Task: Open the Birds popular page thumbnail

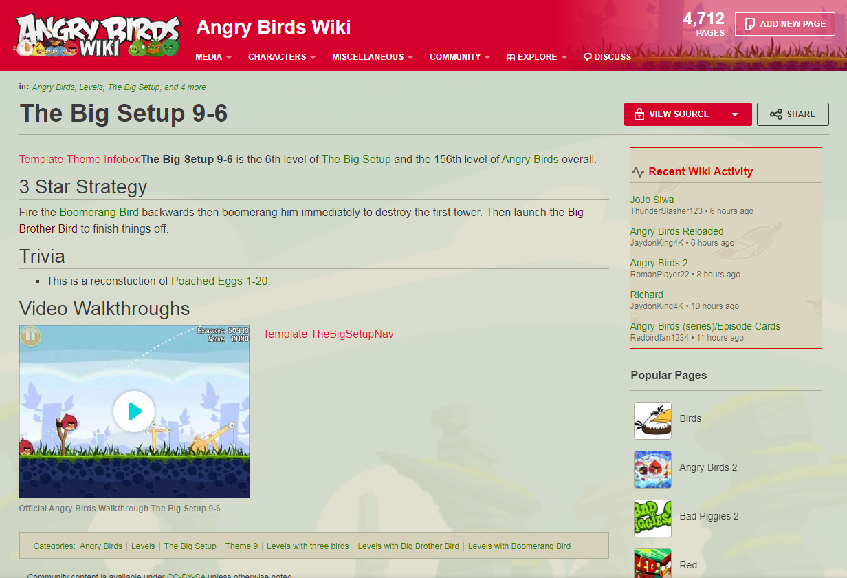Action: click(x=652, y=421)
